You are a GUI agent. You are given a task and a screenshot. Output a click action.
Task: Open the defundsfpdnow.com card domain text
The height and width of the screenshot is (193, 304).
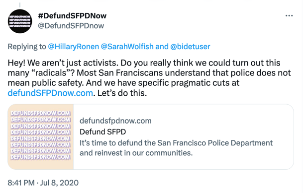[115, 121]
